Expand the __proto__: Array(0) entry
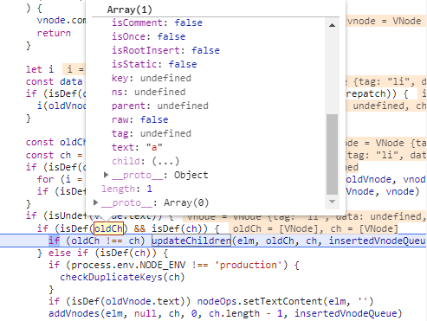The height and width of the screenshot is (321, 427). [x=95, y=202]
